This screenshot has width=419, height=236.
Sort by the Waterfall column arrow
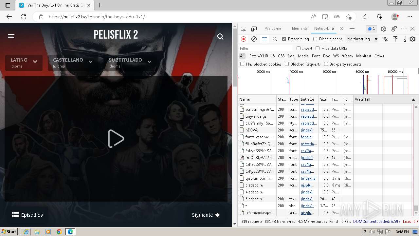click(x=413, y=99)
